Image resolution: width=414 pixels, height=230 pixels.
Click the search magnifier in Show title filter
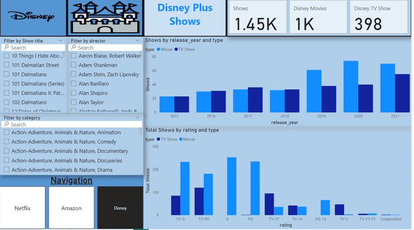pos(6,48)
